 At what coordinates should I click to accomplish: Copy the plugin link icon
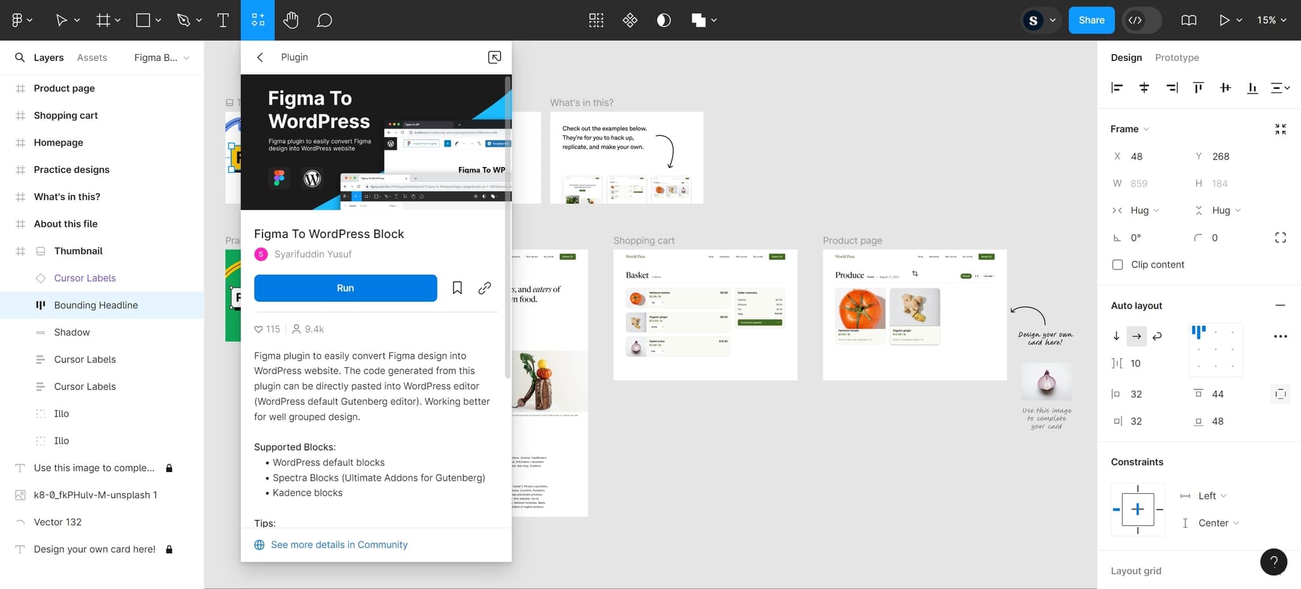click(x=485, y=288)
